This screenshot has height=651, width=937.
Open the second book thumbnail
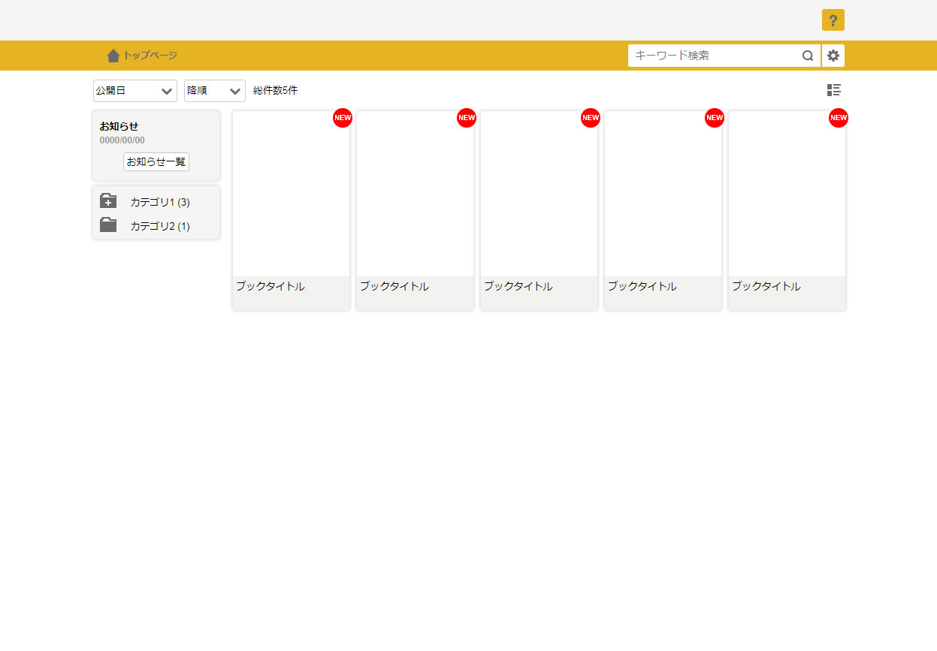coord(416,194)
